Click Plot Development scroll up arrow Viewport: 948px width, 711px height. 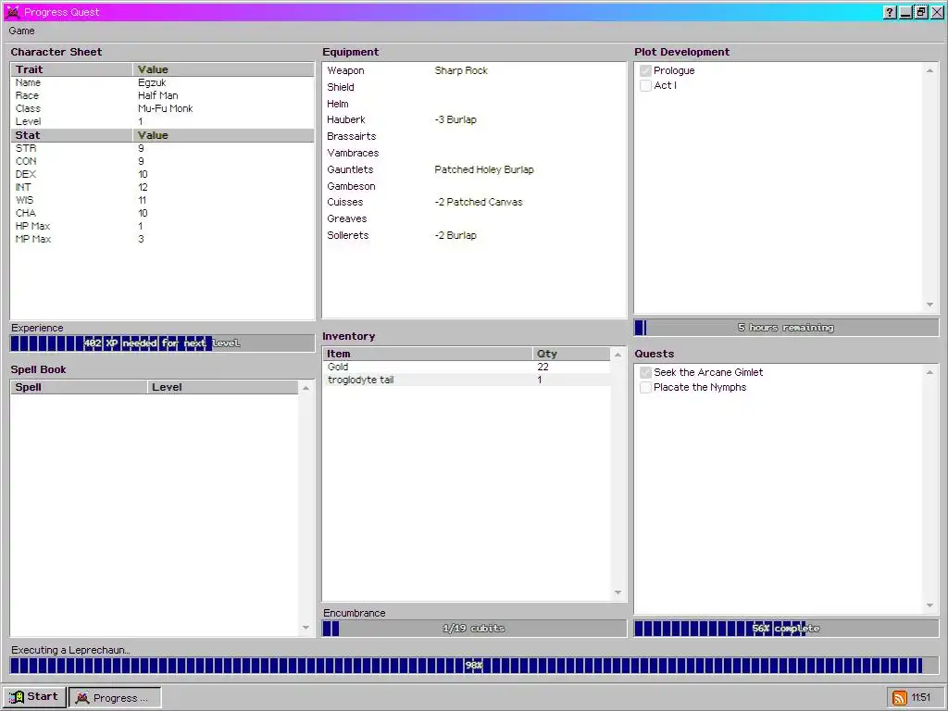(x=929, y=70)
